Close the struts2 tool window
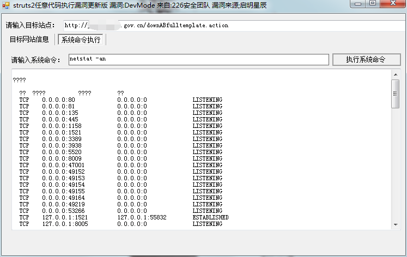Screen dimensions: 407x257 tap(393, 4)
